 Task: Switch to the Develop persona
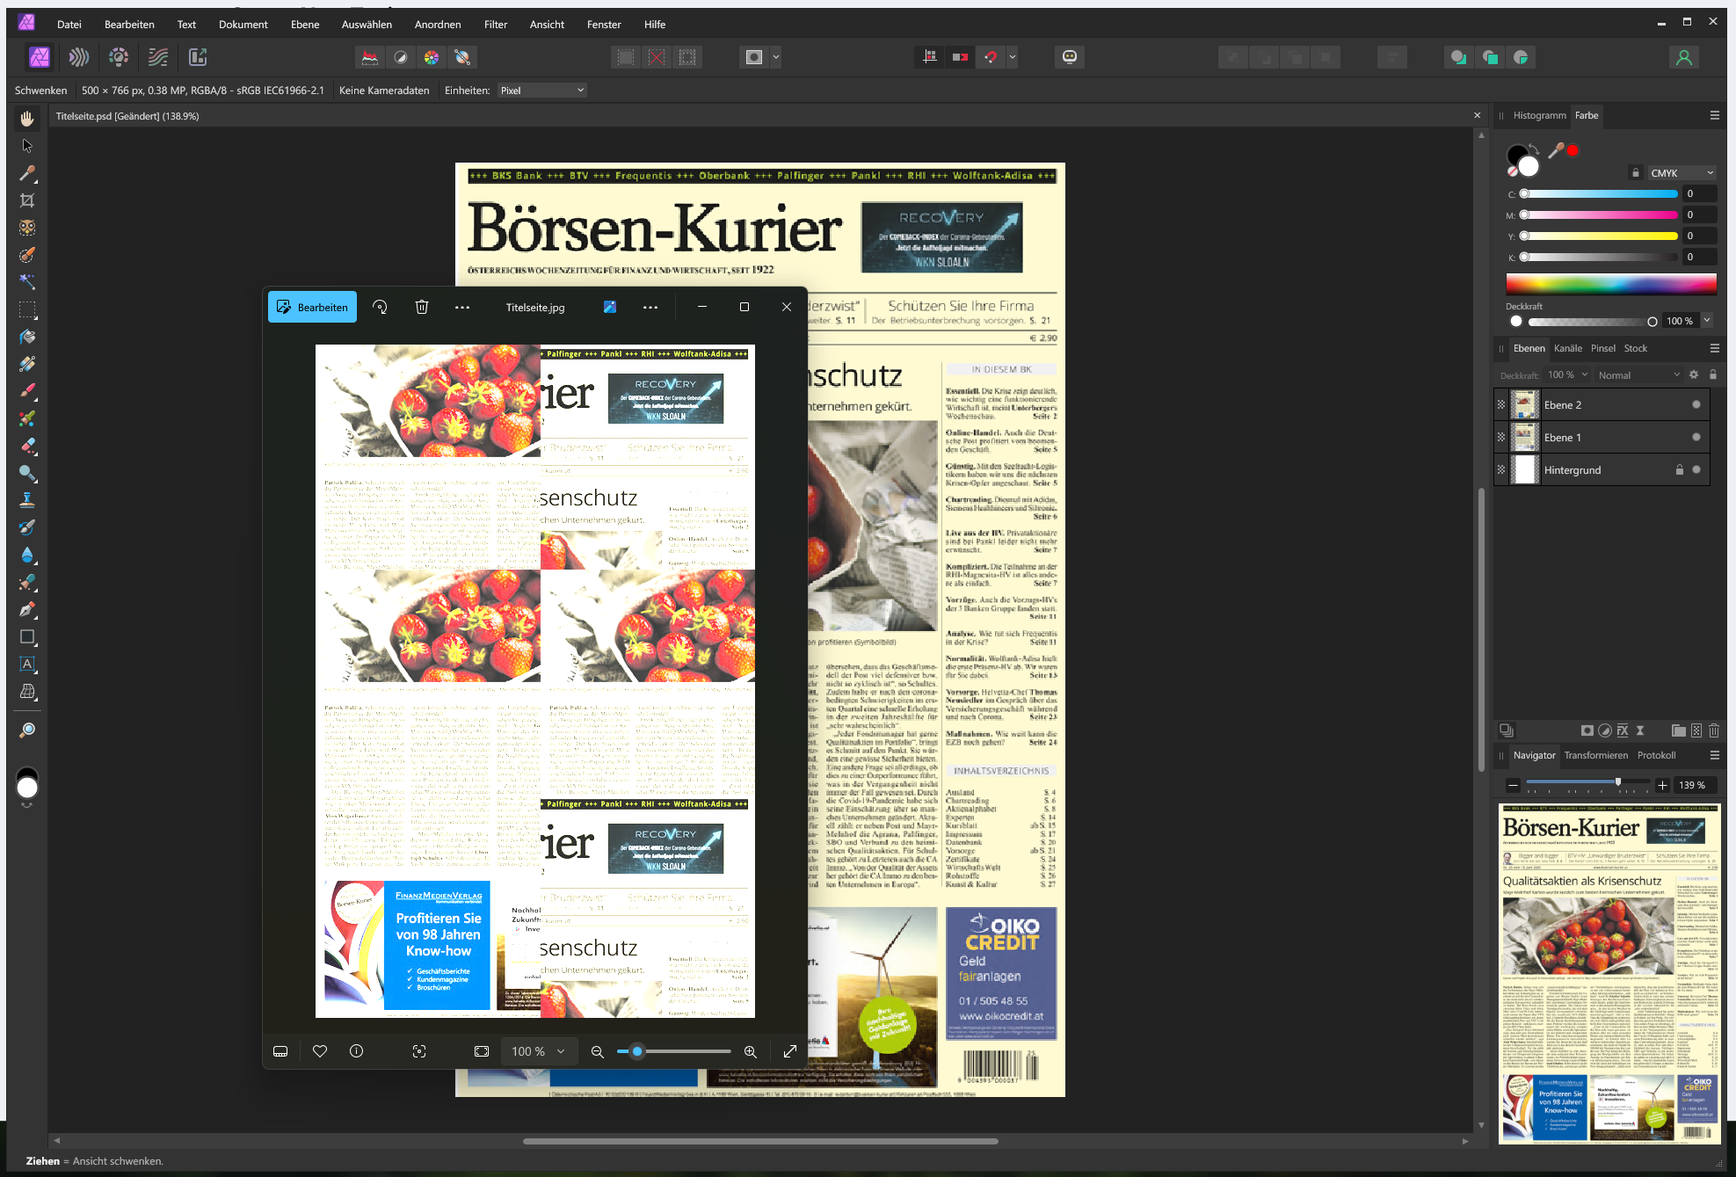119,57
